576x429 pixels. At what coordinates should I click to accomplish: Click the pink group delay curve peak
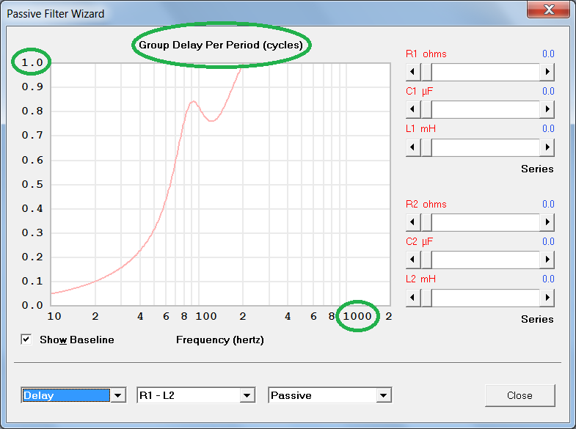[193, 101]
